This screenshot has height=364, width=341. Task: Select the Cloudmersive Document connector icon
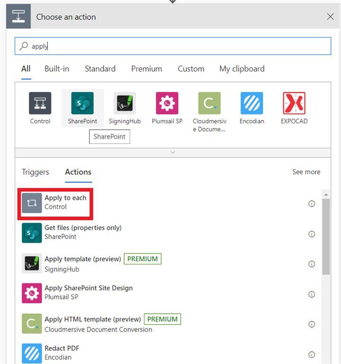[x=209, y=103]
